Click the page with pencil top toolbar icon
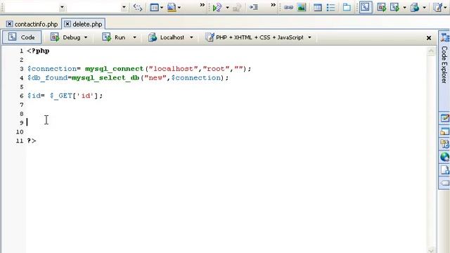This screenshot has height=253, width=450. click(438, 8)
